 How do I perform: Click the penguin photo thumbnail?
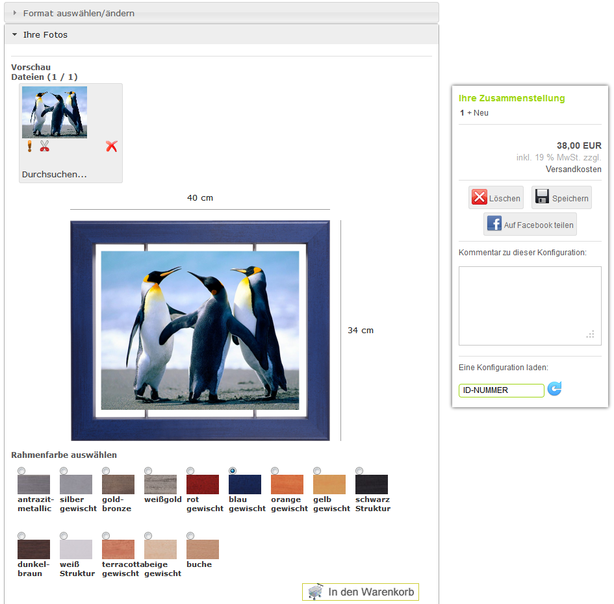coord(55,112)
